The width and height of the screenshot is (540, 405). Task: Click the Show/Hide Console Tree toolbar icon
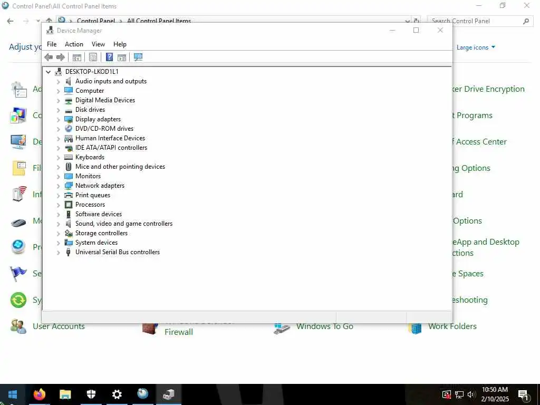tap(77, 57)
